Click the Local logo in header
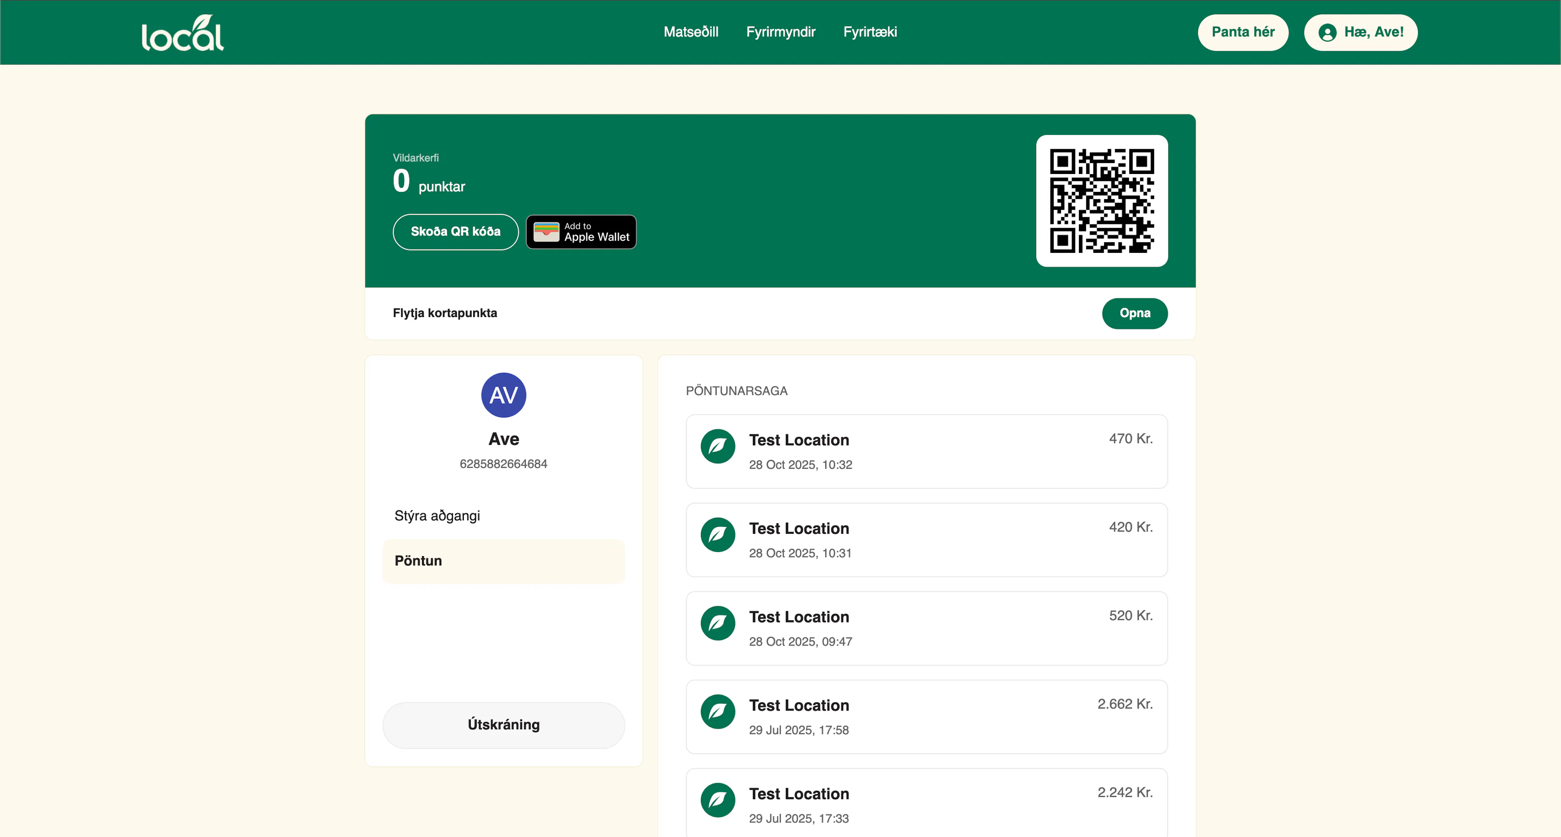Screen dimensions: 1561x837 [x=183, y=33]
